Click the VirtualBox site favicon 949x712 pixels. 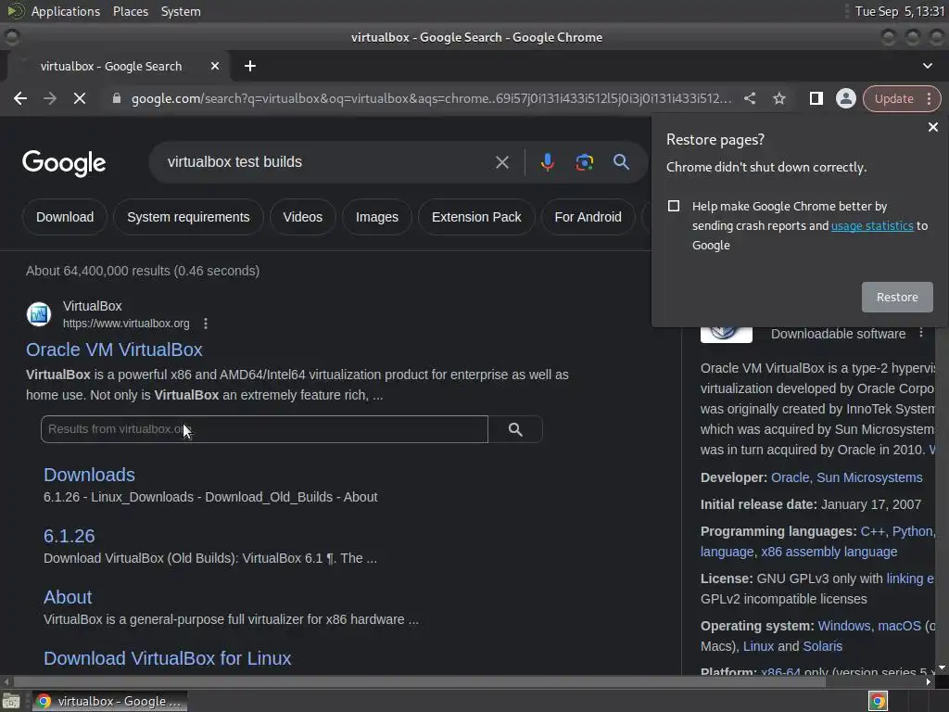tap(39, 314)
